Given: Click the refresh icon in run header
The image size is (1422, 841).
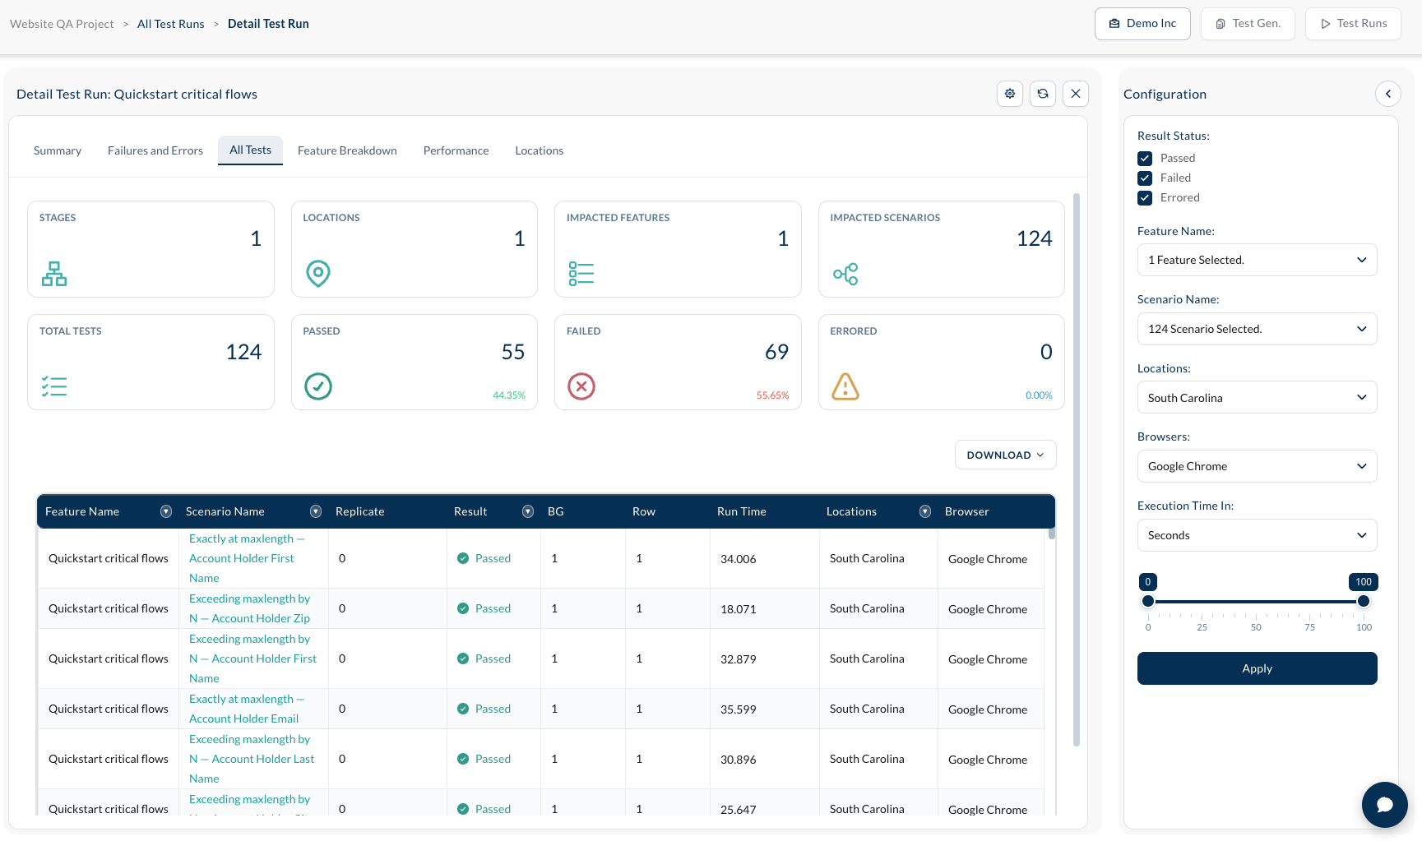Looking at the screenshot, I should (1043, 94).
